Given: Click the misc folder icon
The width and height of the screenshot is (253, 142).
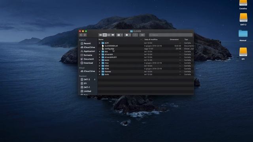Looking at the screenshot, I should pos(103,63).
